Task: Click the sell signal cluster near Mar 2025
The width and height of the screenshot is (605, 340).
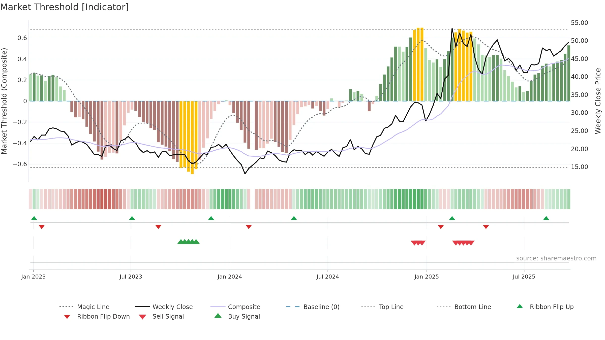Action: click(x=463, y=243)
